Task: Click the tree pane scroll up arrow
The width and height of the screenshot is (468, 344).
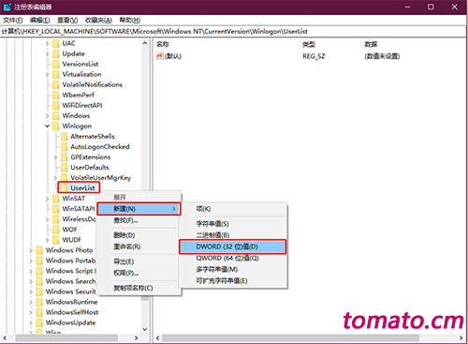Action: pyautogui.click(x=145, y=43)
